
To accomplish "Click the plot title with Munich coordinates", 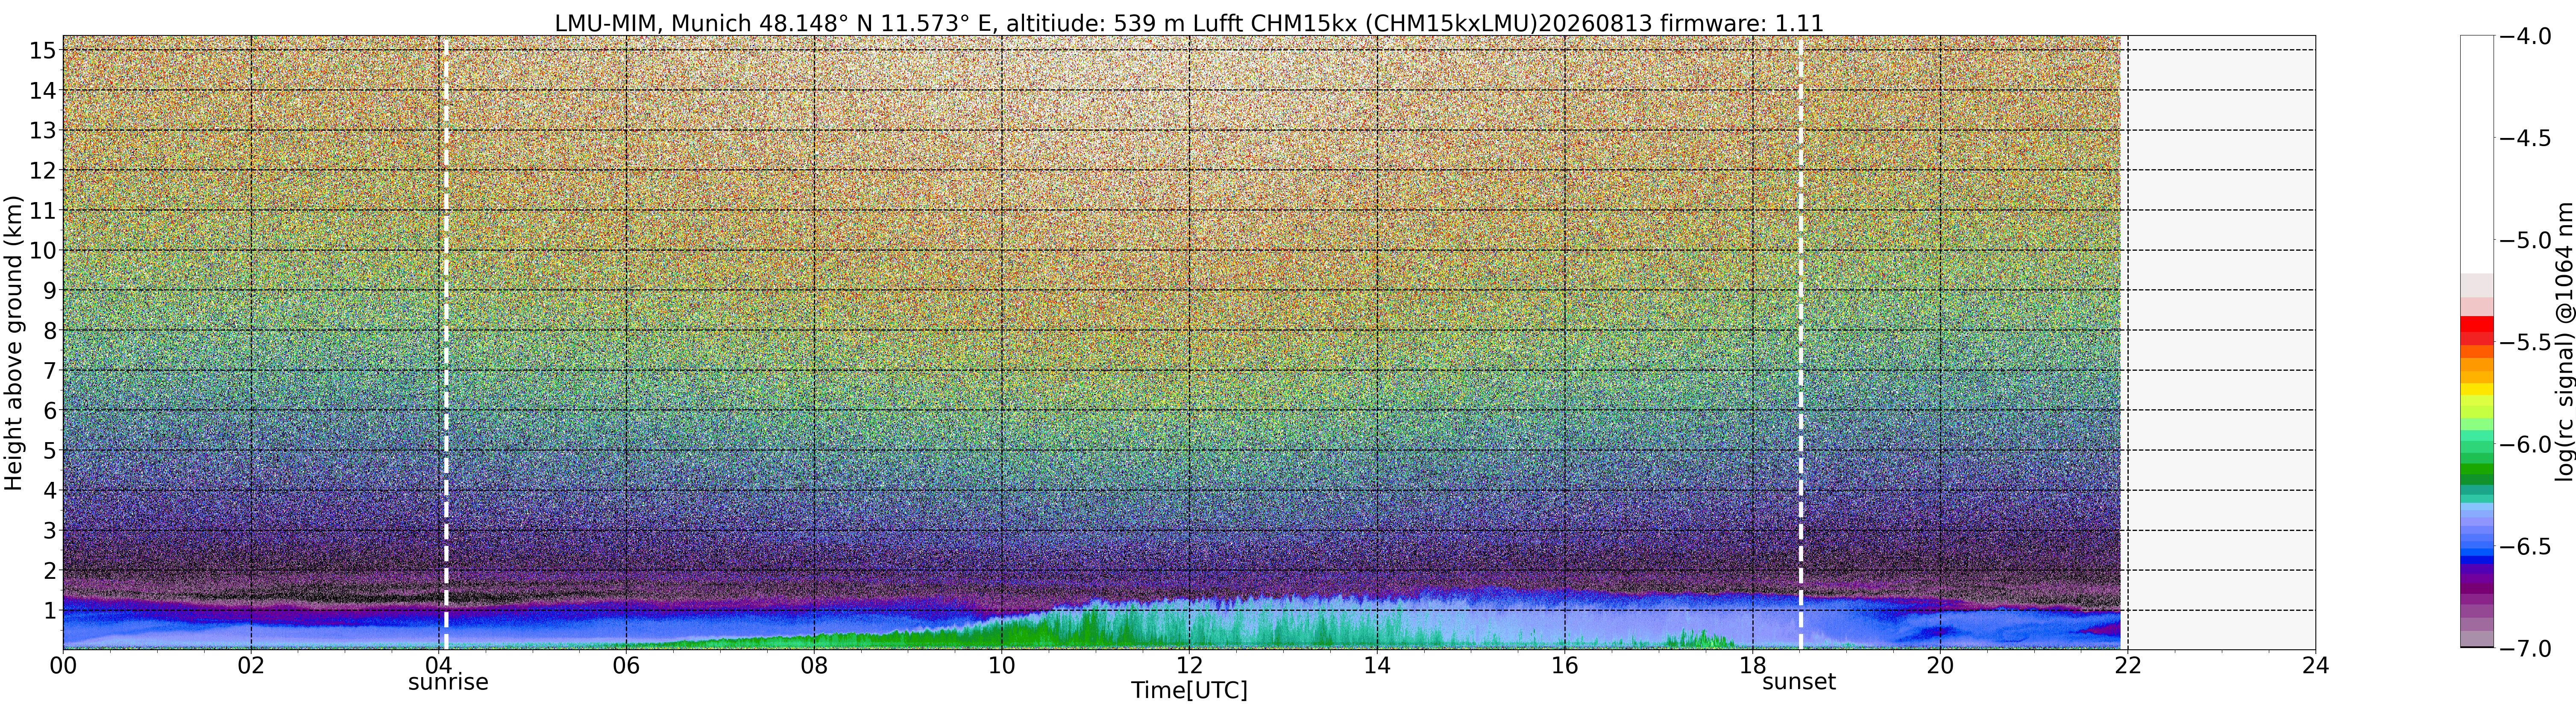I will tap(1189, 22).
